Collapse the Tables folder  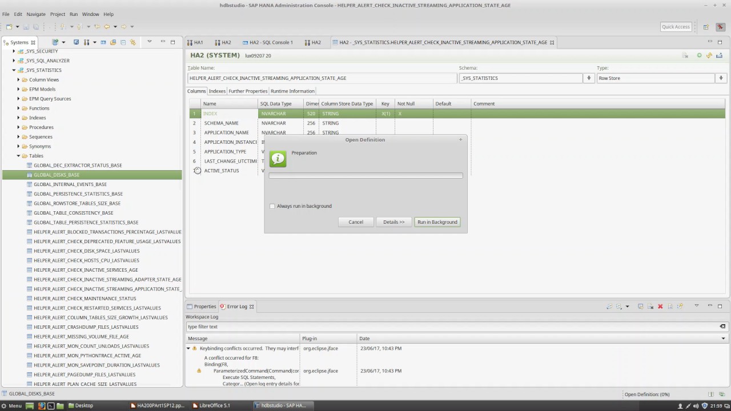tap(18, 156)
